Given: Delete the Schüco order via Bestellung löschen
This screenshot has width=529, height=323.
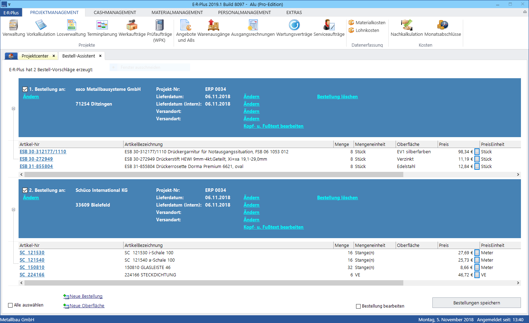Looking at the screenshot, I should tap(337, 197).
